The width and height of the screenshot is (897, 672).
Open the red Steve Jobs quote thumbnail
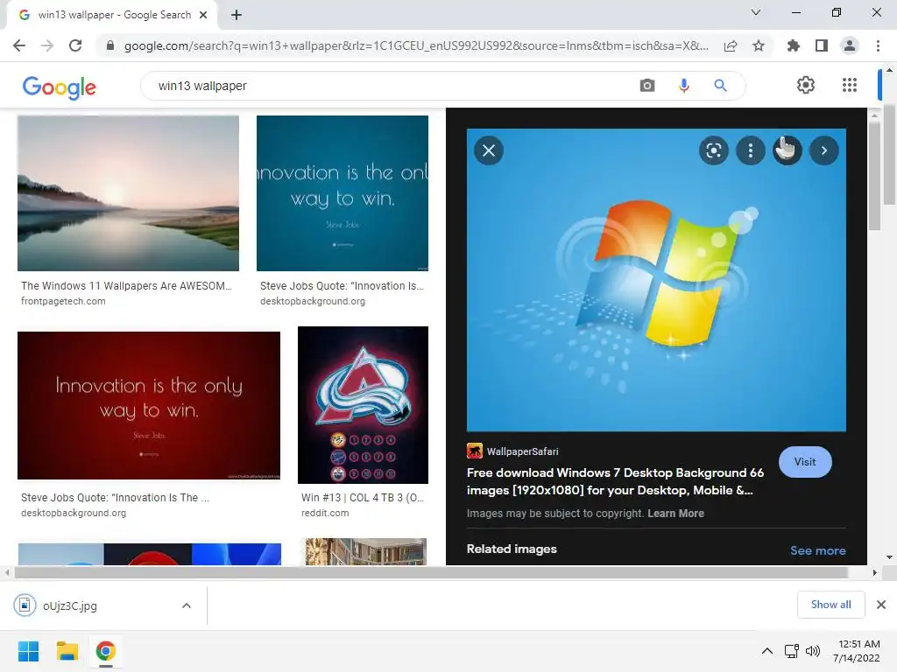149,405
